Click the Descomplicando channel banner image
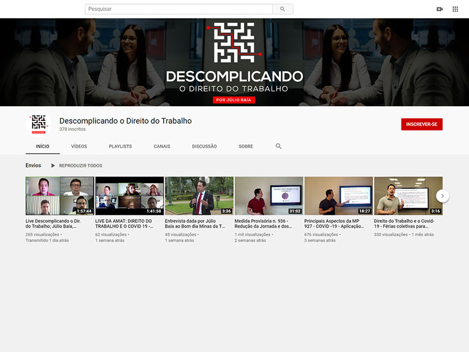The height and width of the screenshot is (352, 469). 235,62
